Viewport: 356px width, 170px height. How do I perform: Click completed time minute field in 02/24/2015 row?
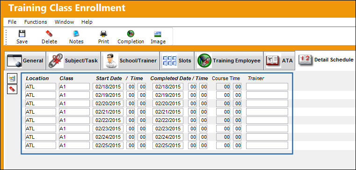203,137
